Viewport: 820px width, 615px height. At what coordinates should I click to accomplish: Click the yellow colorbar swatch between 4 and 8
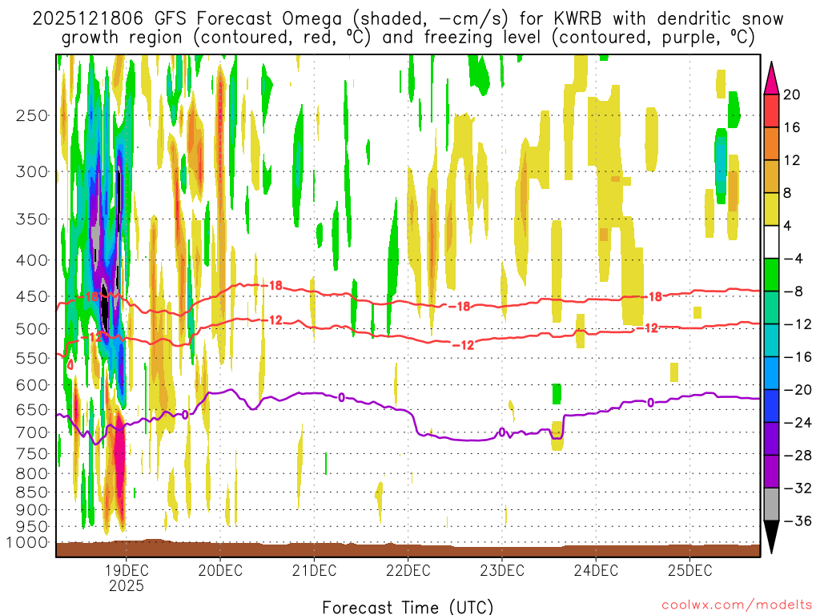[x=771, y=209]
